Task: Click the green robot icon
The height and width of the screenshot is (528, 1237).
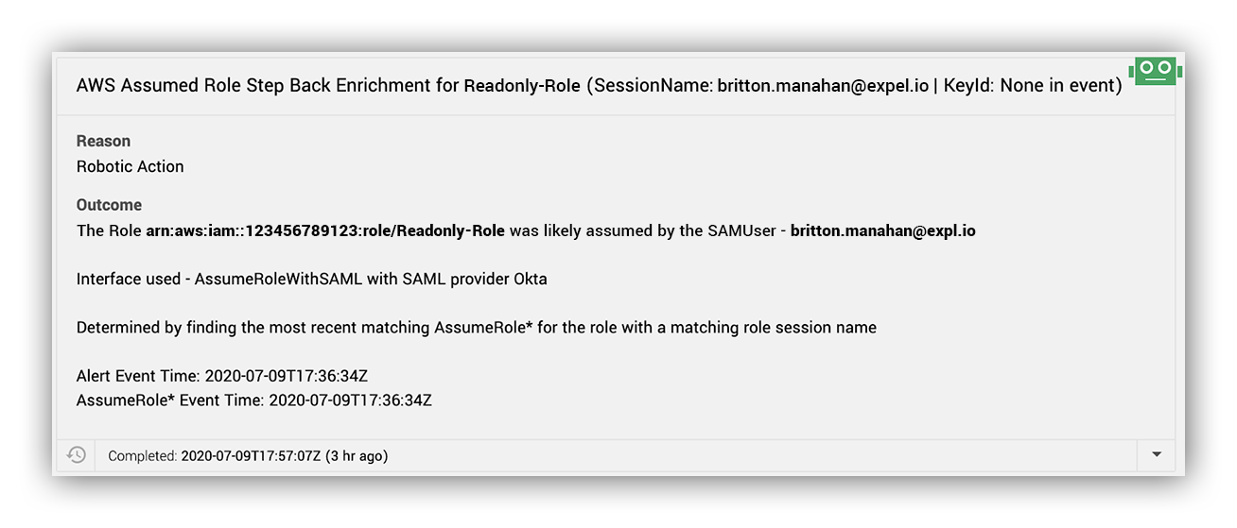Action: (1154, 71)
